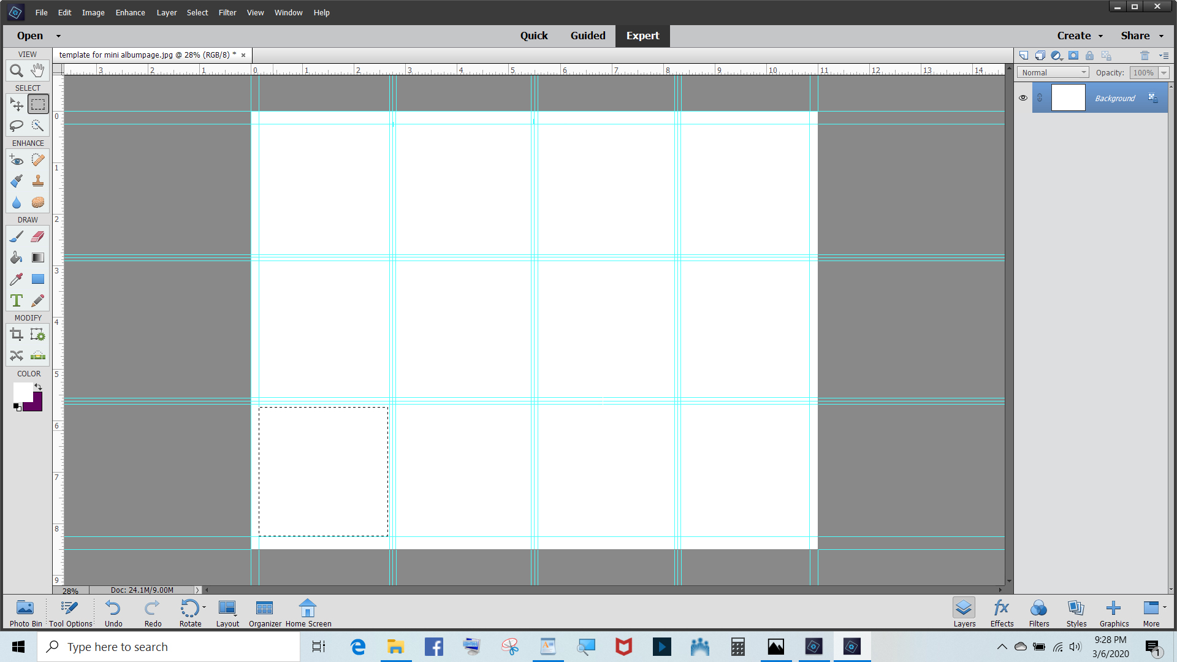Image resolution: width=1177 pixels, height=662 pixels.
Task: Select the Eraser tool
Action: click(x=37, y=237)
